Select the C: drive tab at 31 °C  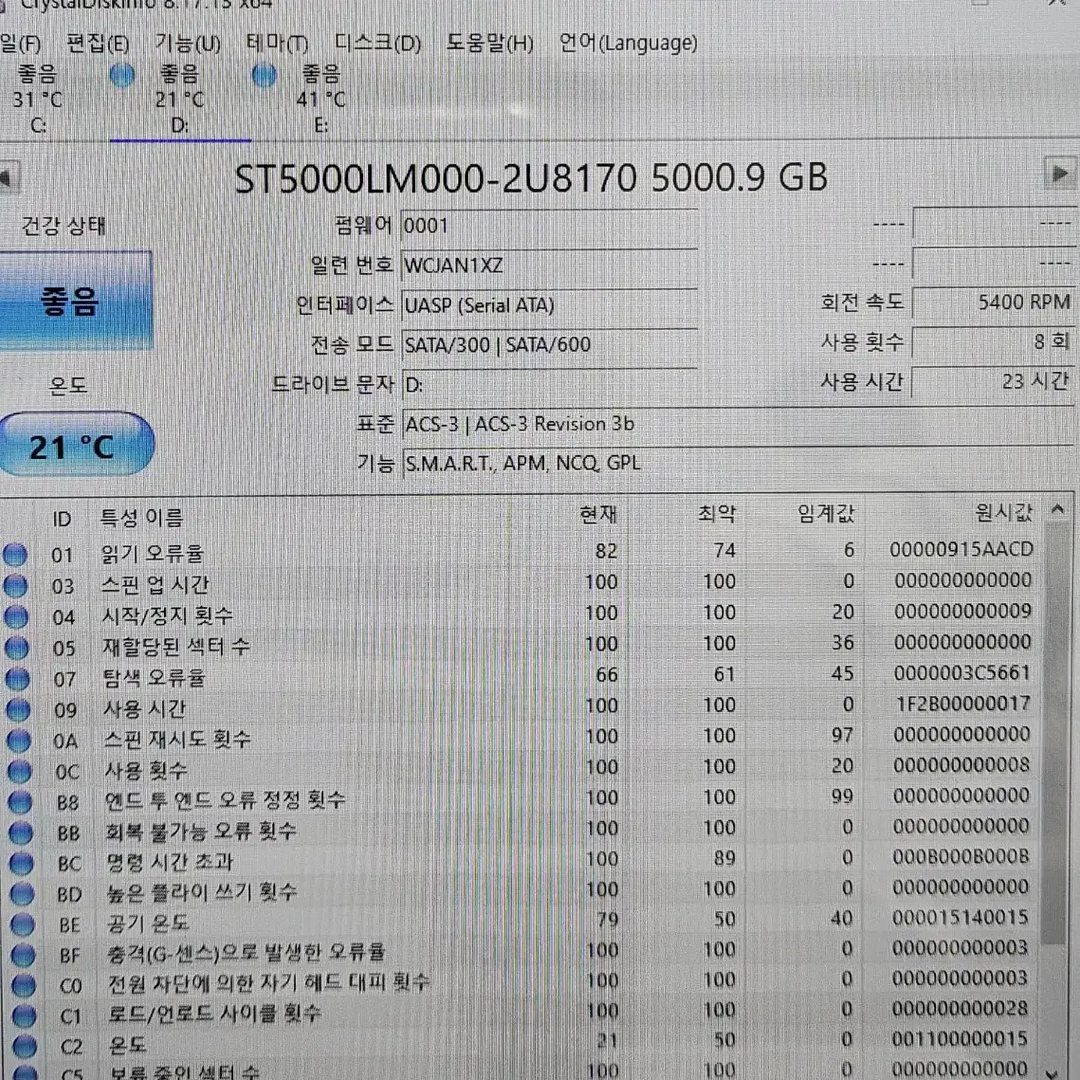38,101
